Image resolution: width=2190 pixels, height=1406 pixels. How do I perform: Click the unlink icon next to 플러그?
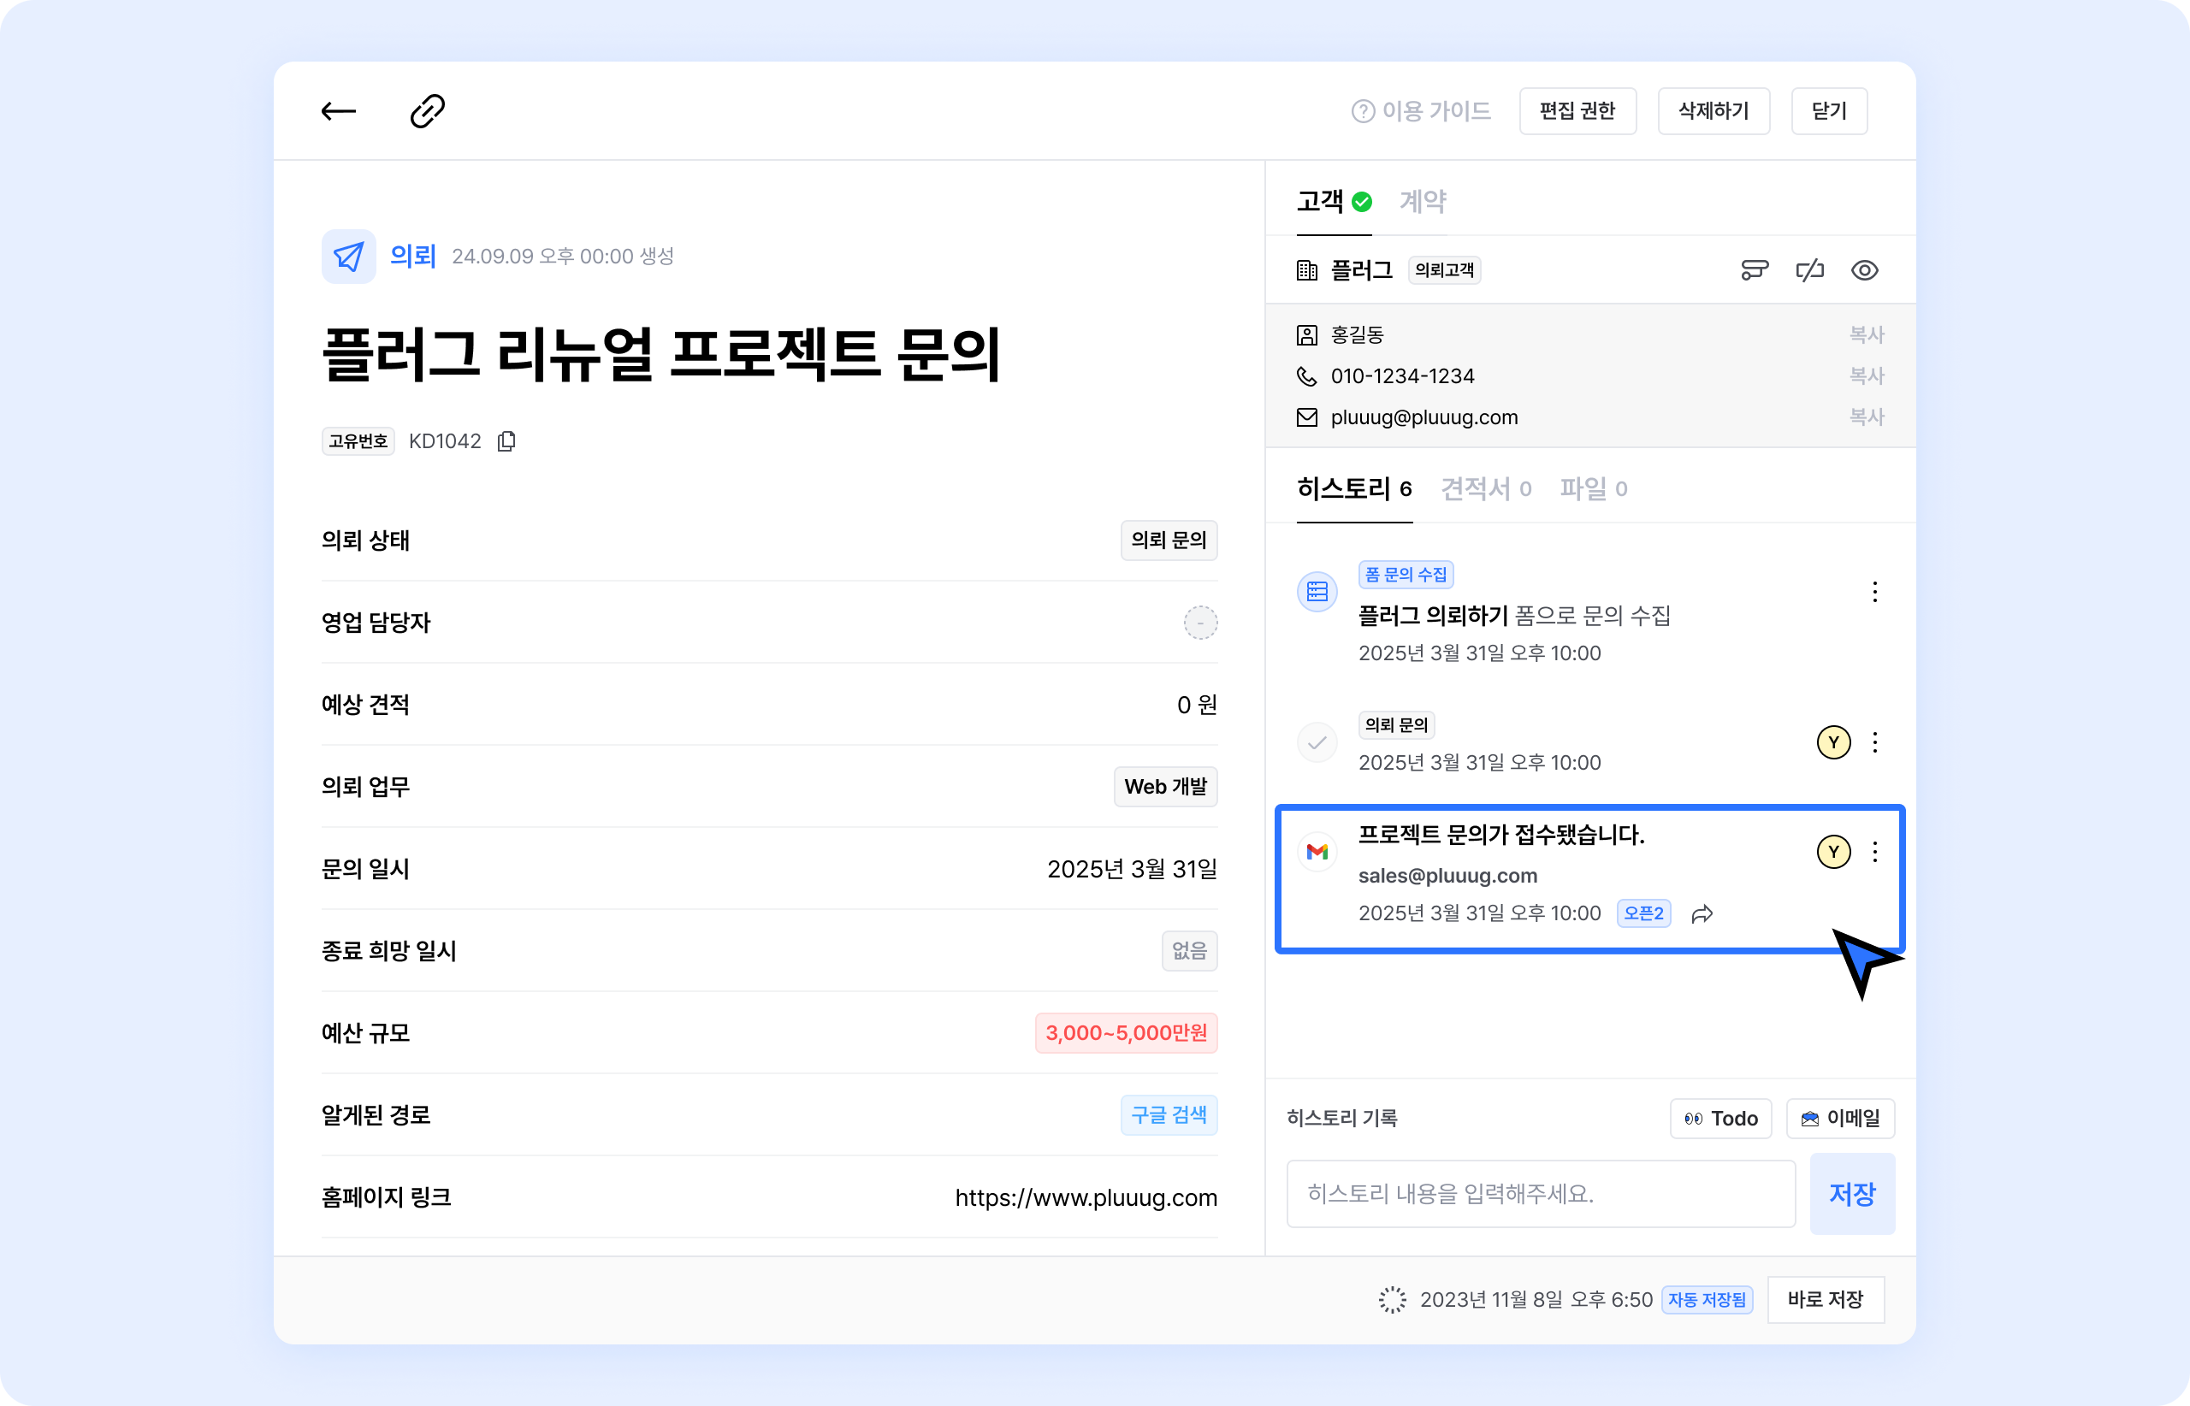(1809, 270)
